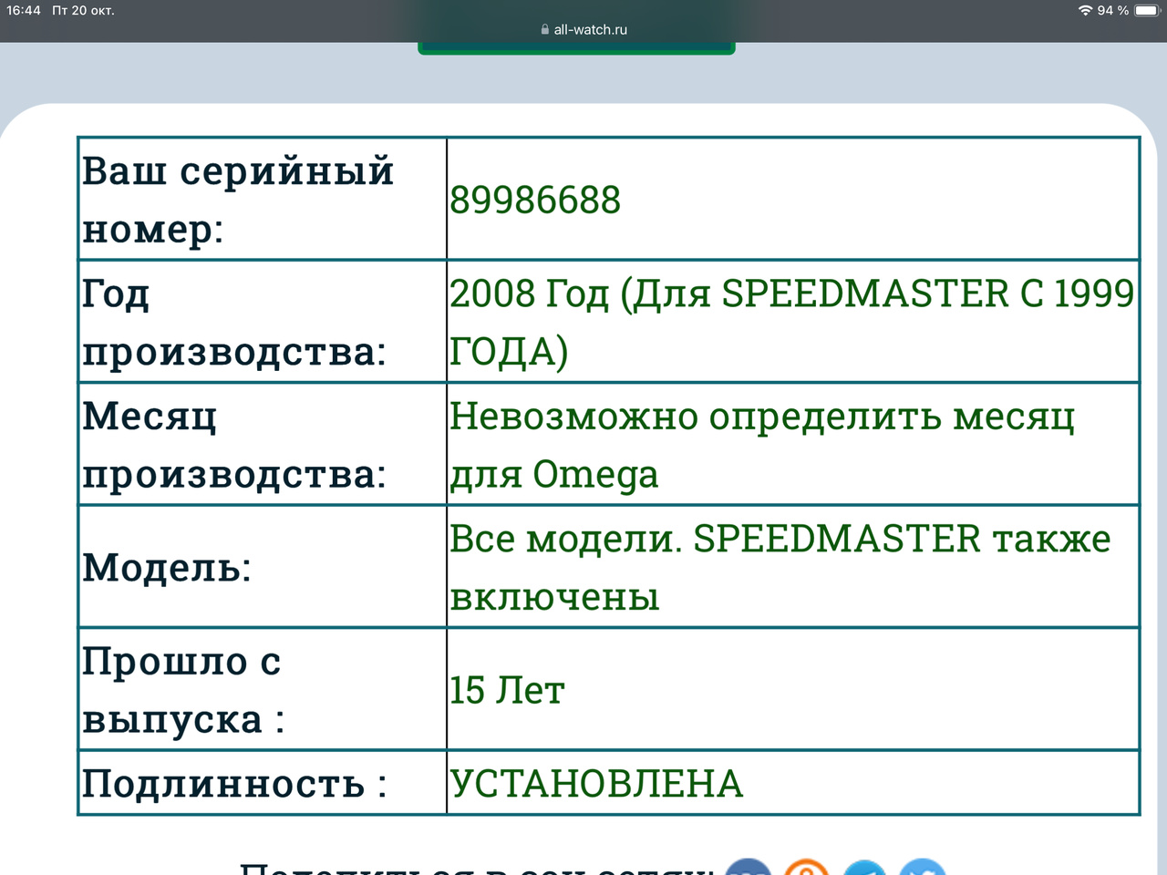
Task: Click 'Невозможно определить месяц для Omega' text
Action: pyautogui.click(x=761, y=445)
